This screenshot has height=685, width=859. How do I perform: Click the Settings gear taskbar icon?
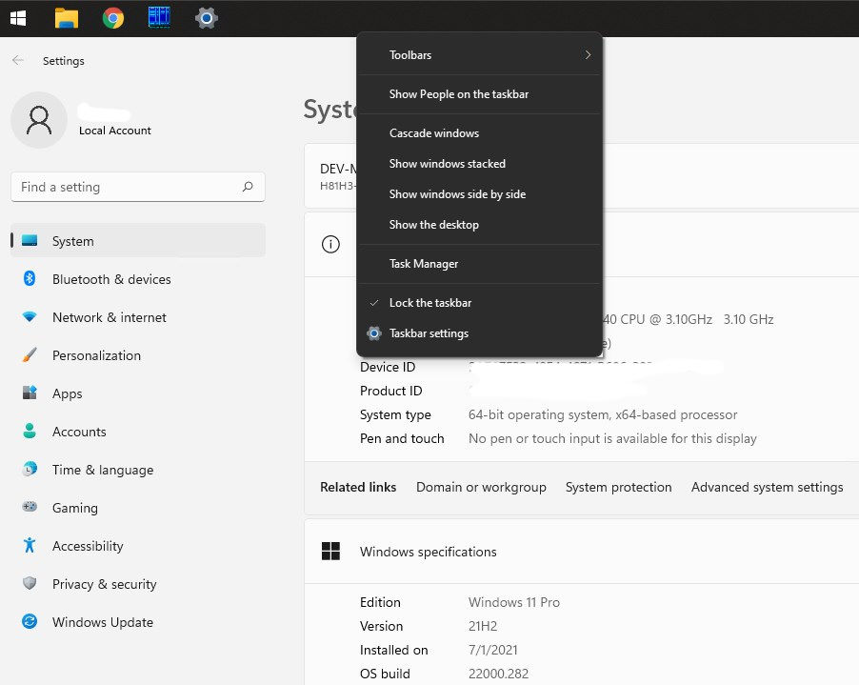207,18
